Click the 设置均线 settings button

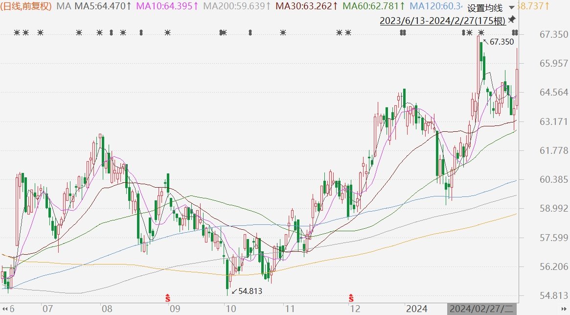(484, 8)
